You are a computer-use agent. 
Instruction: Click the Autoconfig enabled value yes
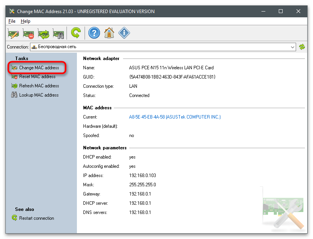(x=132, y=166)
